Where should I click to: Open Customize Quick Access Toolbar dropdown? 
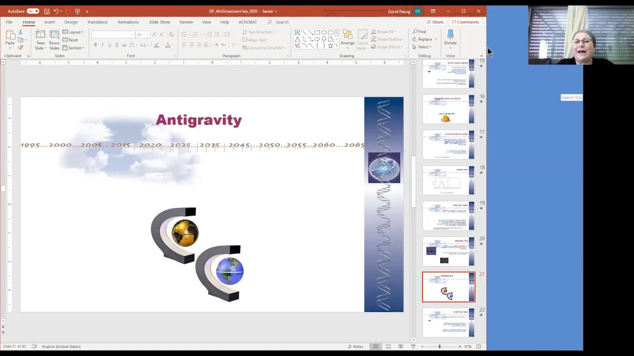click(x=87, y=11)
